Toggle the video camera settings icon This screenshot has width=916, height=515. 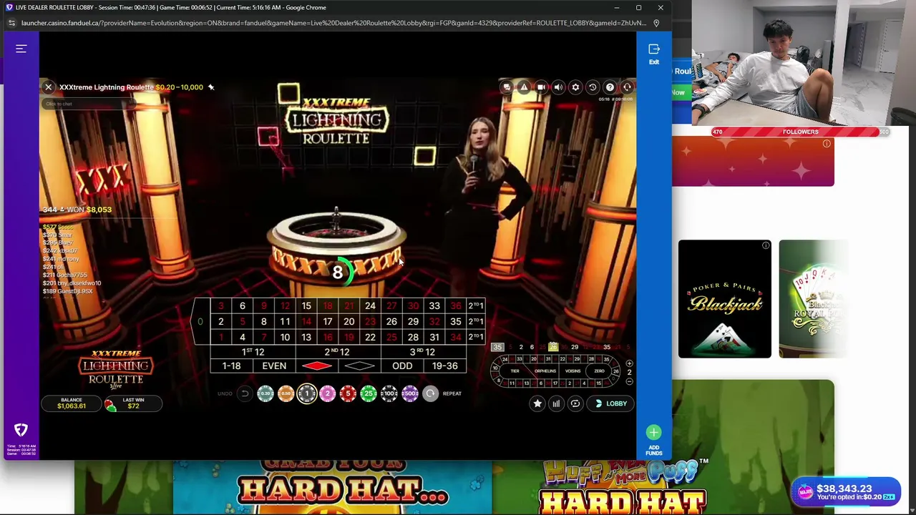tap(541, 87)
